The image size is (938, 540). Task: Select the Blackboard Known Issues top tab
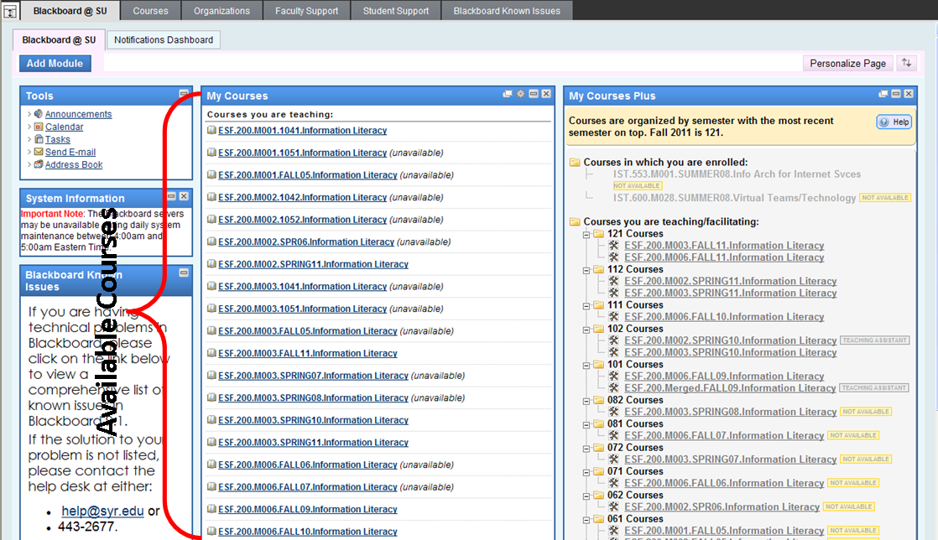click(x=507, y=10)
